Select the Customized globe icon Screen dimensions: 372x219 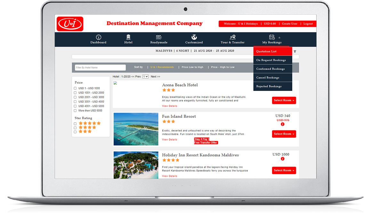(194, 37)
